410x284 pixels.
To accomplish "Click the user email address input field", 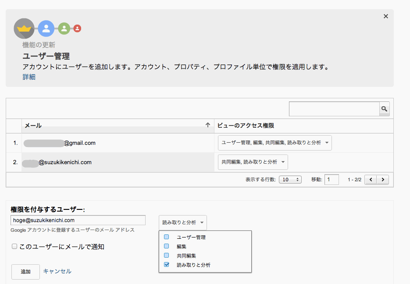I will 78,220.
